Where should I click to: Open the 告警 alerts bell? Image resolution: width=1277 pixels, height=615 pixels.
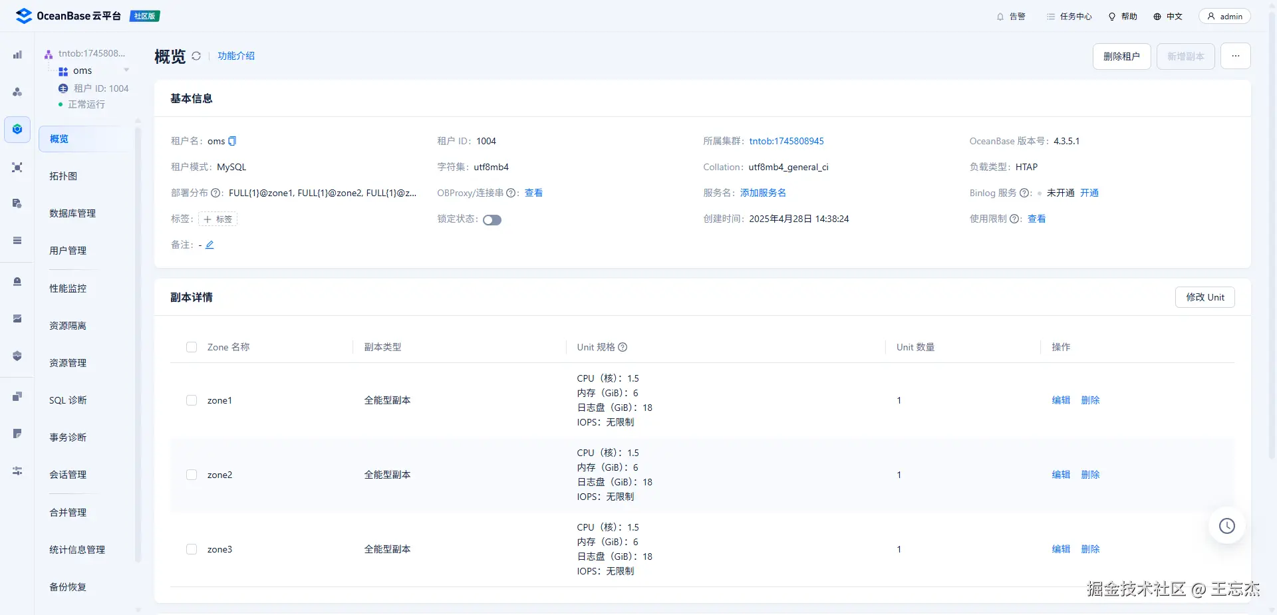1010,17
